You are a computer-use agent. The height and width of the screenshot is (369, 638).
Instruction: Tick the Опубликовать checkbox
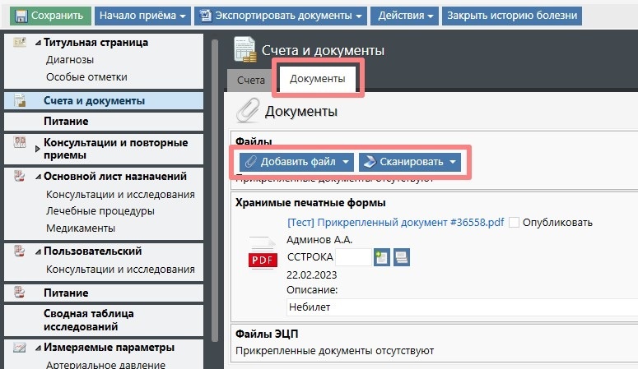point(515,223)
